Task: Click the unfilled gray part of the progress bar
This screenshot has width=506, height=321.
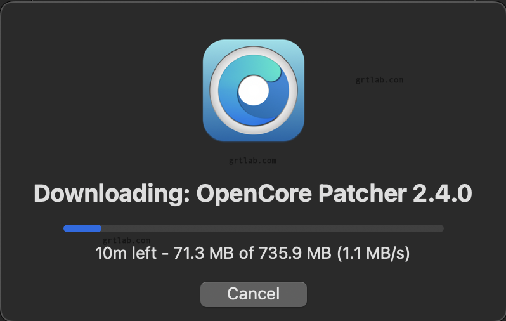Action: 273,228
